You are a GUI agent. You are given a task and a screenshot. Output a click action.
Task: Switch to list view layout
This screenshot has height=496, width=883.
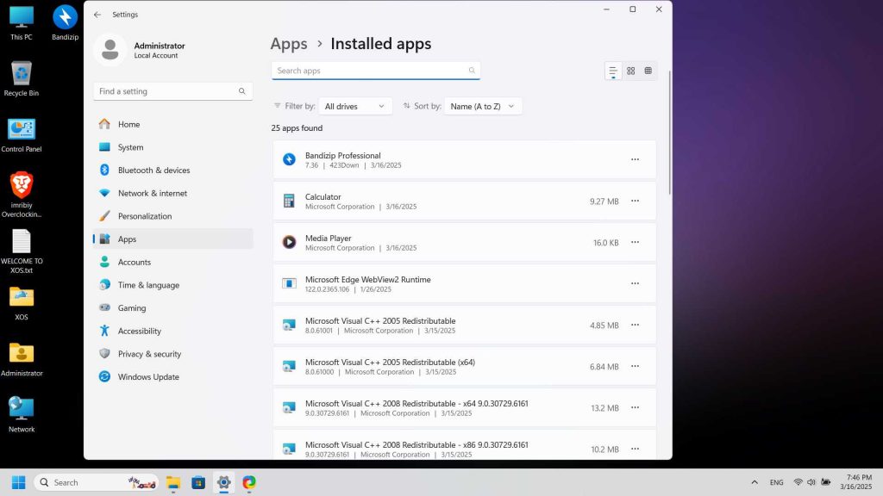[x=613, y=71]
